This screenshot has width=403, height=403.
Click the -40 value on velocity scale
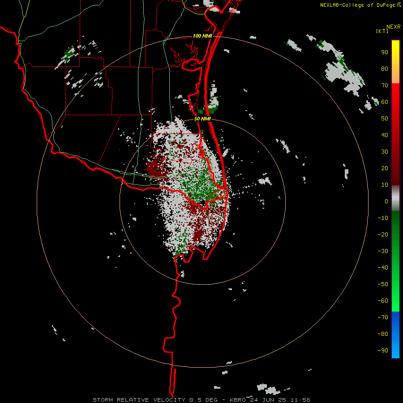tap(383, 268)
